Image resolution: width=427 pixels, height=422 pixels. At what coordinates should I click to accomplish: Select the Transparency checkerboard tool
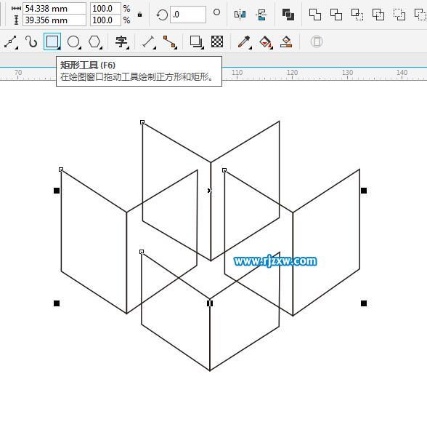click(x=217, y=41)
